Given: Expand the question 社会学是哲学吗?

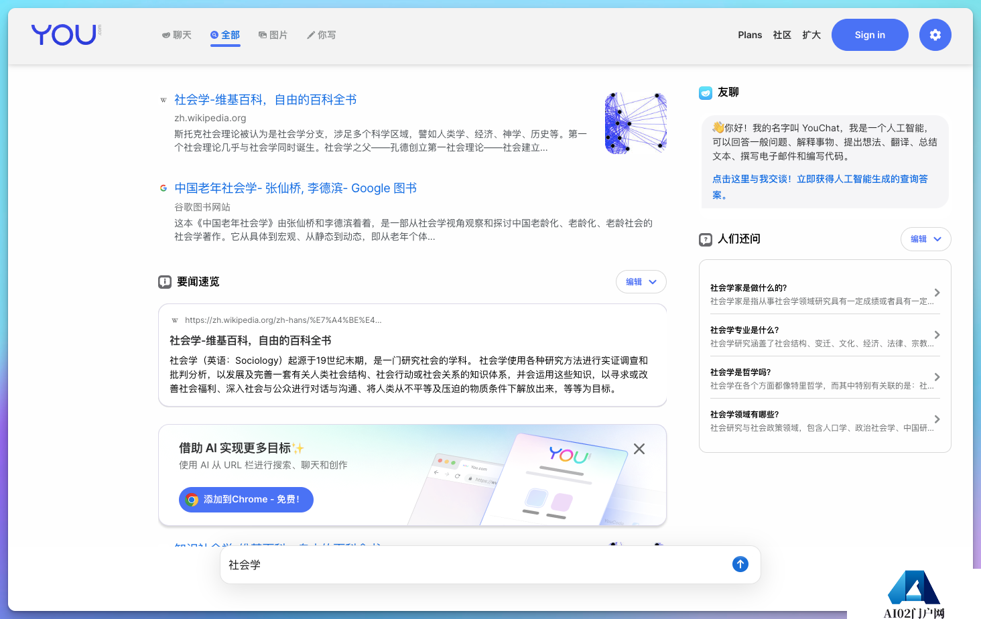Looking at the screenshot, I should (937, 377).
